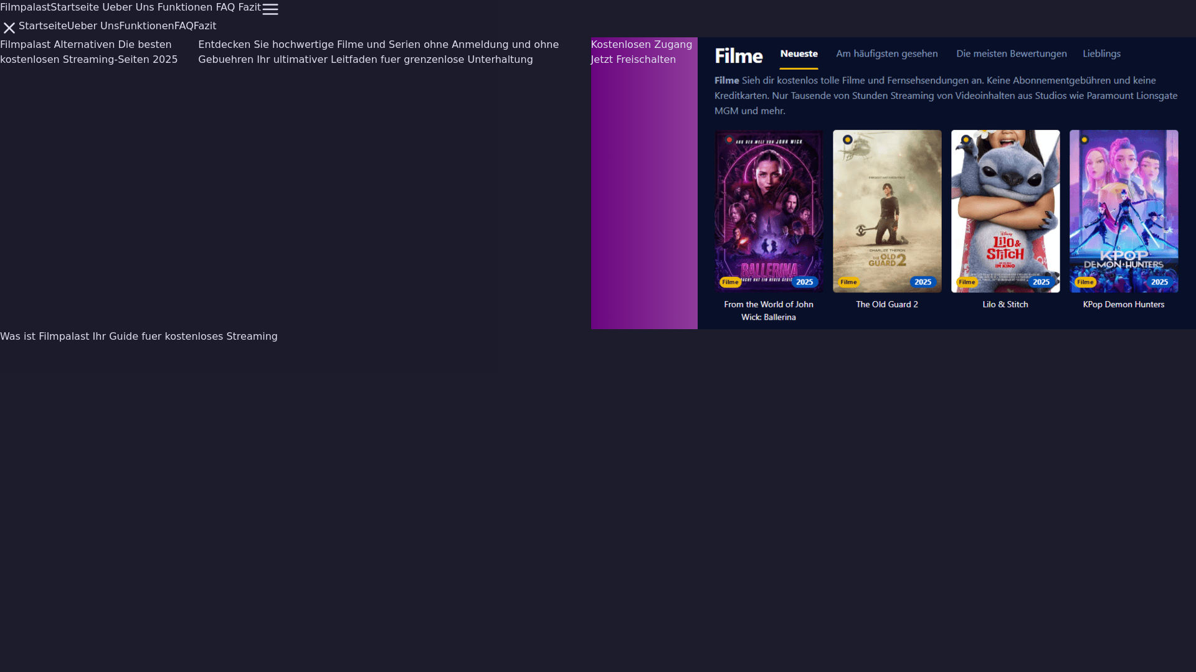Click the 2025 badge on Lilo & Stitch poster
This screenshot has height=672, width=1196.
(x=1042, y=282)
